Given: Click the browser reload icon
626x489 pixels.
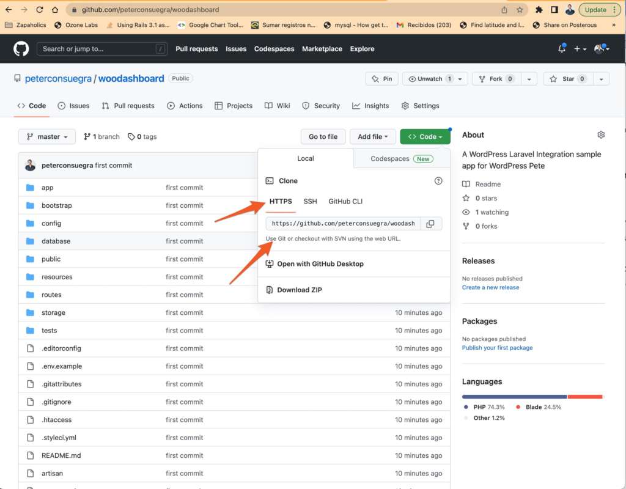Looking at the screenshot, I should pos(40,10).
